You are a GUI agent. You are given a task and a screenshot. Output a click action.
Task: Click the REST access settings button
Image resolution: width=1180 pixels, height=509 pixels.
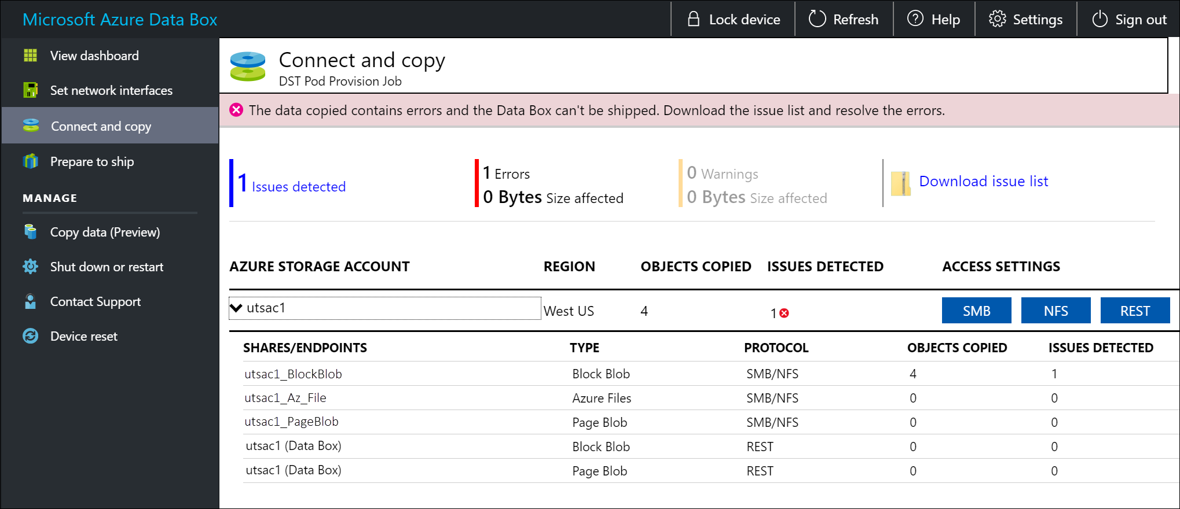tap(1135, 311)
